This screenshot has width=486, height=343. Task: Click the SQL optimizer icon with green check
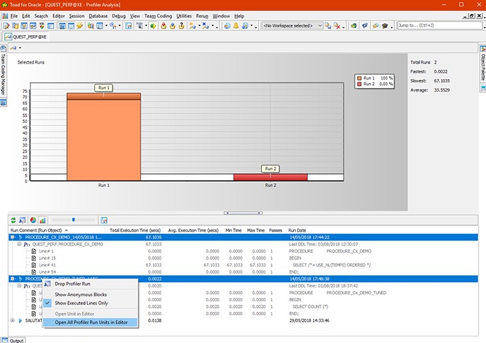[42, 26]
